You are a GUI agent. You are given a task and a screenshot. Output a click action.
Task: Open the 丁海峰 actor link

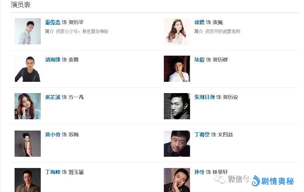(x=53, y=172)
